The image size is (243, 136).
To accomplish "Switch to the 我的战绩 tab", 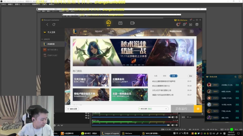I will (x=99, y=31).
